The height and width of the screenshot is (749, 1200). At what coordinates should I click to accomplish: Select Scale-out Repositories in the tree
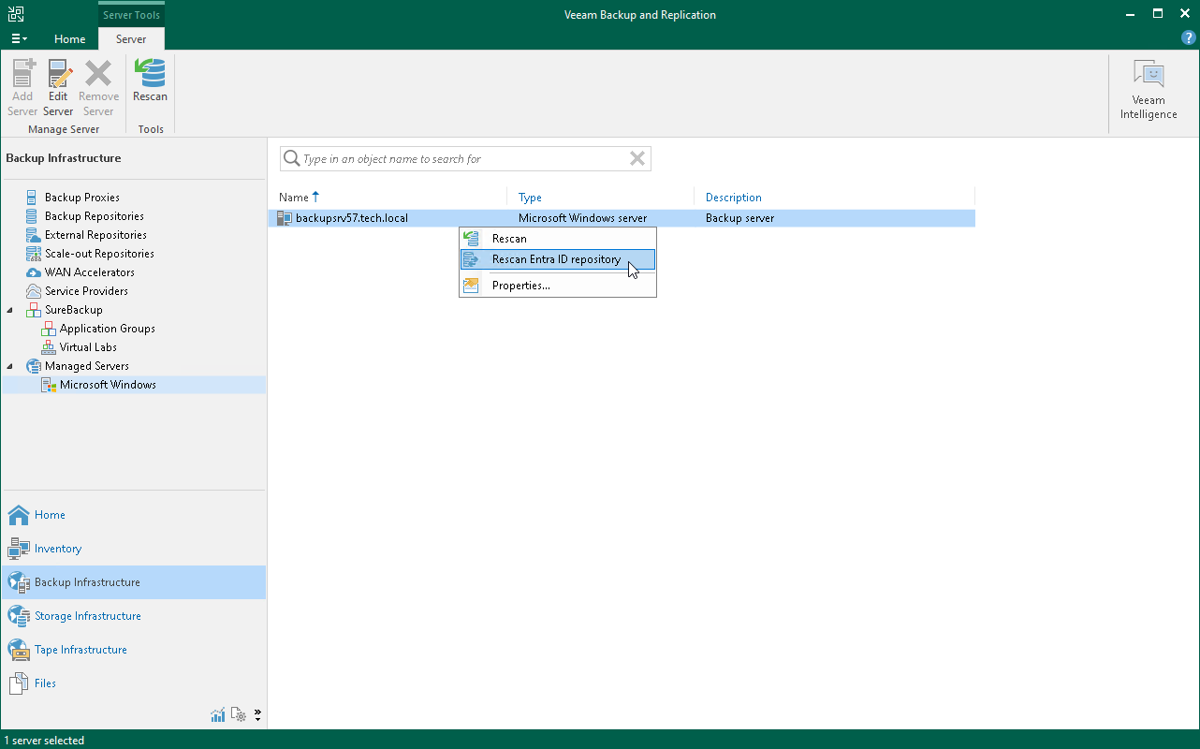coord(99,254)
